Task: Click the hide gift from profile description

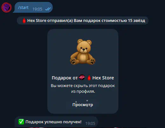Action: click(x=83, y=89)
